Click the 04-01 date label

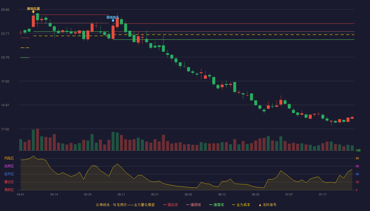click(21, 194)
